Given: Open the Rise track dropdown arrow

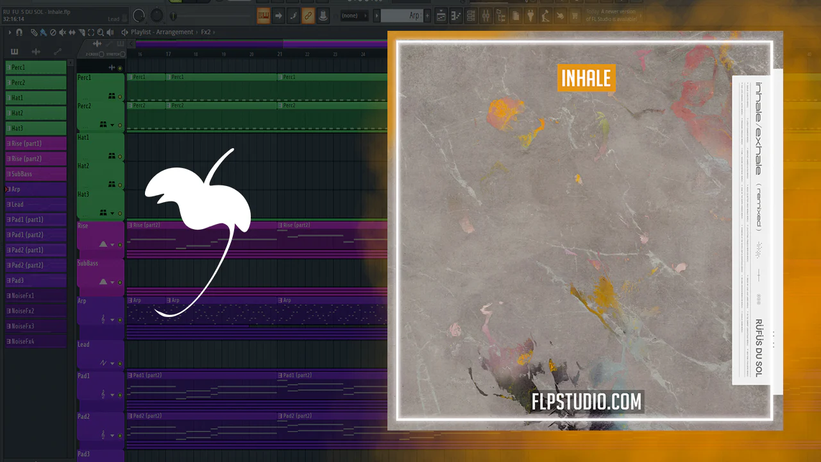Looking at the screenshot, I should [x=113, y=244].
